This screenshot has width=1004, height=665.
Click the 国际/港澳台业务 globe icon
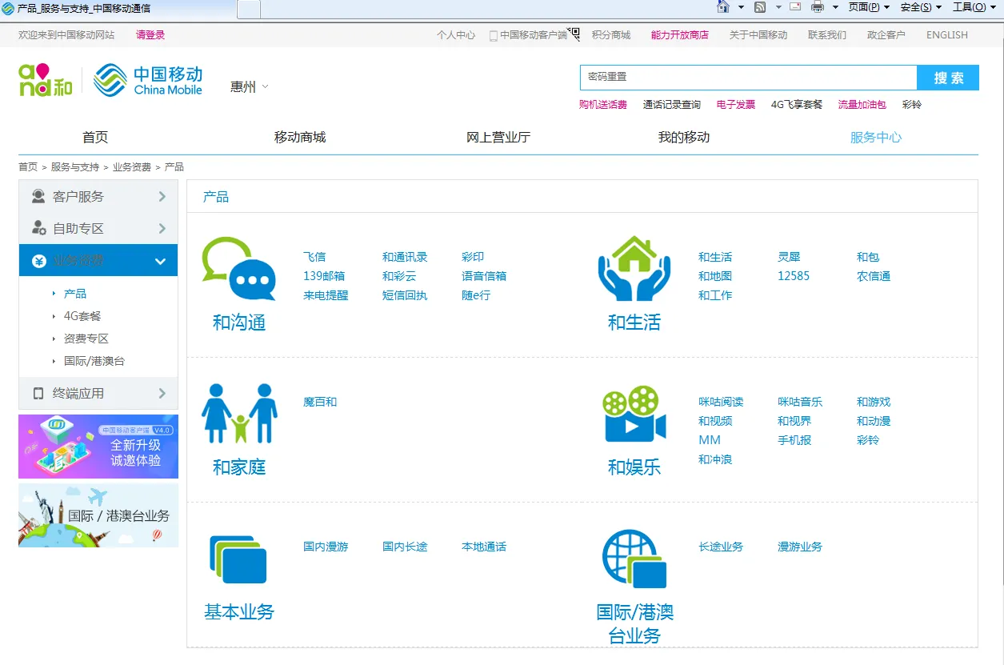(634, 559)
